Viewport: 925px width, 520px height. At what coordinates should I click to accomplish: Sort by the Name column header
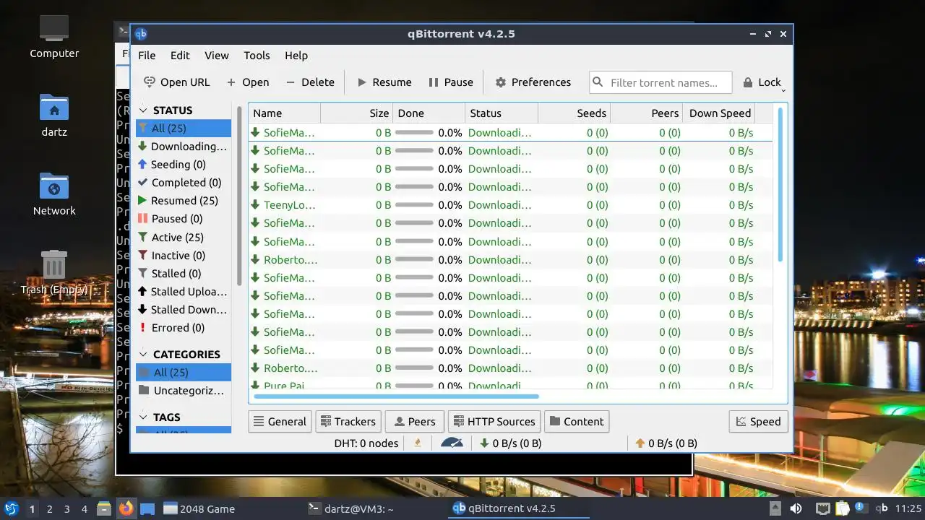[x=285, y=113]
